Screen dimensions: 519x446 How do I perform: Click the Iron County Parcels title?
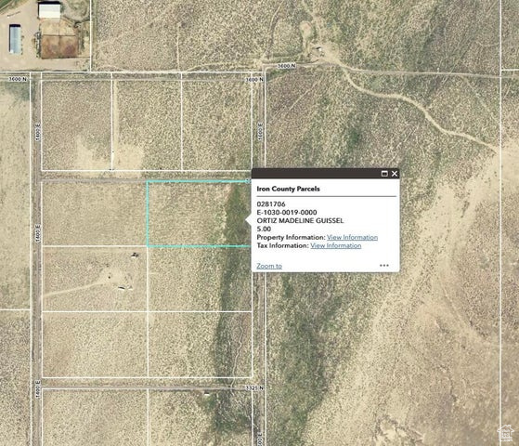pyautogui.click(x=289, y=189)
